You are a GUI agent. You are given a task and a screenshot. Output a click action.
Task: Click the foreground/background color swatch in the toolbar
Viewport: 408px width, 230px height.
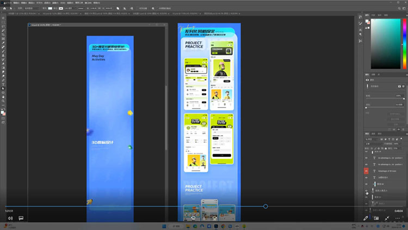3,112
